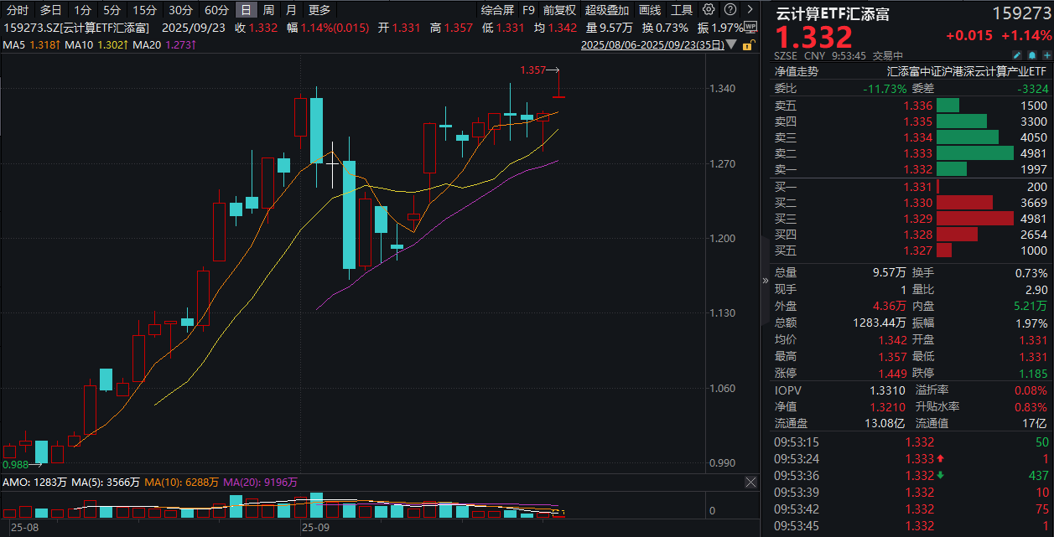
Task: Open help via the question-mark icon
Action: 729,9
